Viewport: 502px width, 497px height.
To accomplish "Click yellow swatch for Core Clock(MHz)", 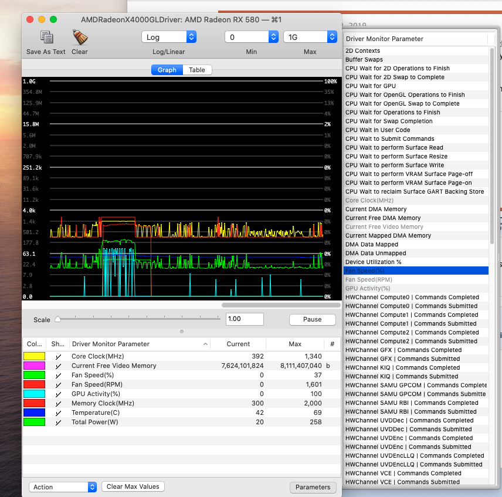I will [x=34, y=356].
